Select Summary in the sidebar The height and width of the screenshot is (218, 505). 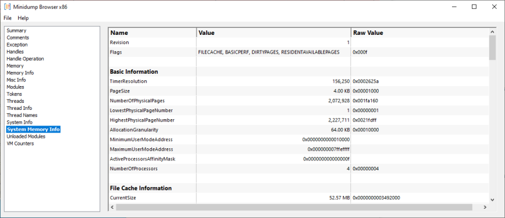click(x=16, y=31)
